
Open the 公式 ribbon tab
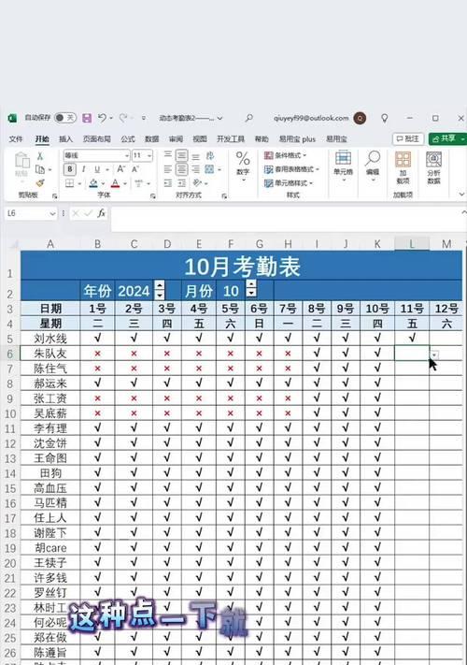pos(127,138)
